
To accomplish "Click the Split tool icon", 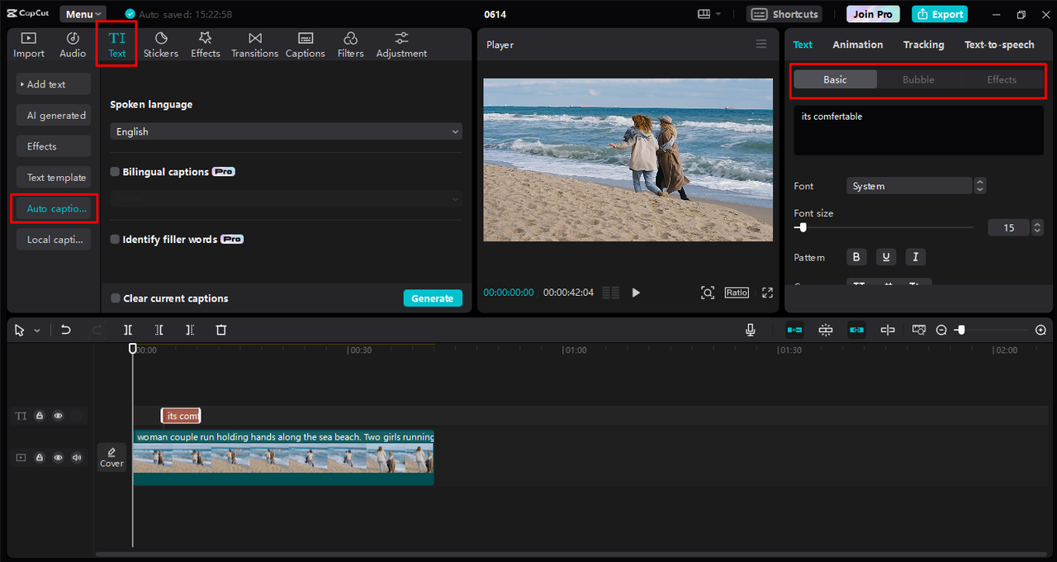I will [x=128, y=330].
